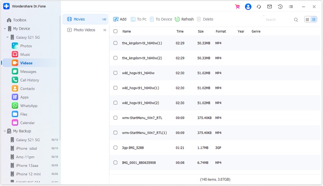Image resolution: width=323 pixels, height=186 pixels.
Task: Click the 140 items, 3.87GB status text
Action: tap(215, 180)
